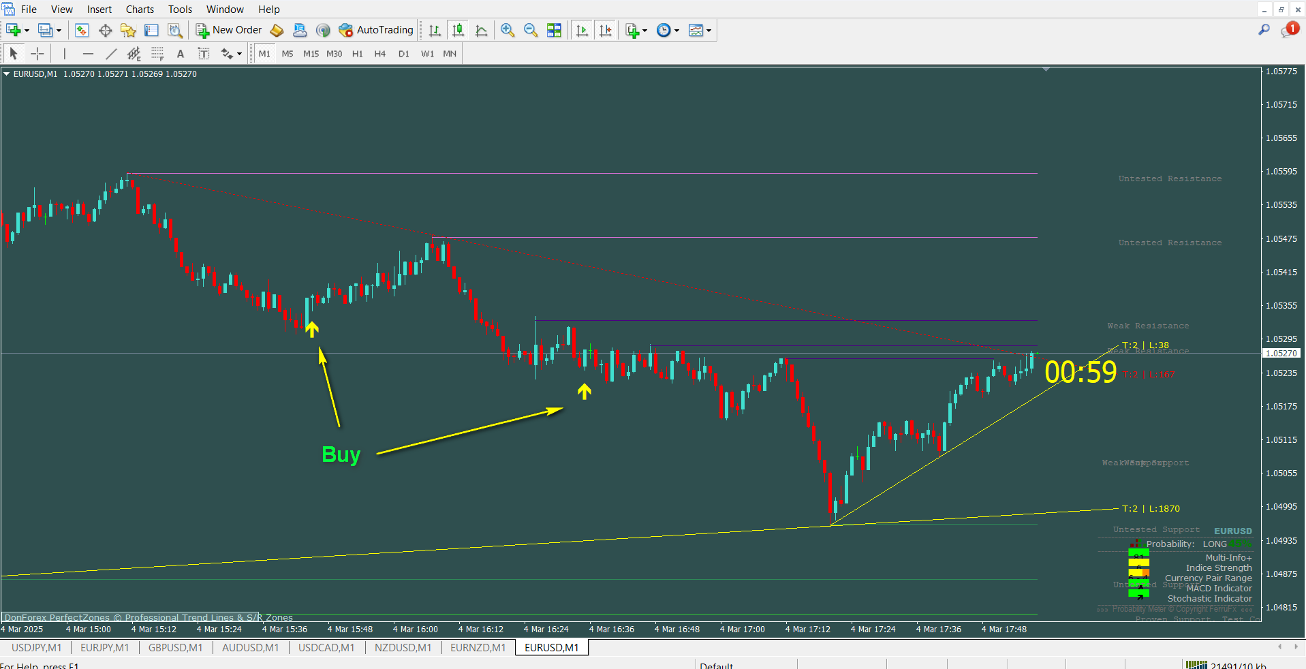Viewport: 1306px width, 669px height.
Task: Open the Charts menu
Action: coord(140,10)
